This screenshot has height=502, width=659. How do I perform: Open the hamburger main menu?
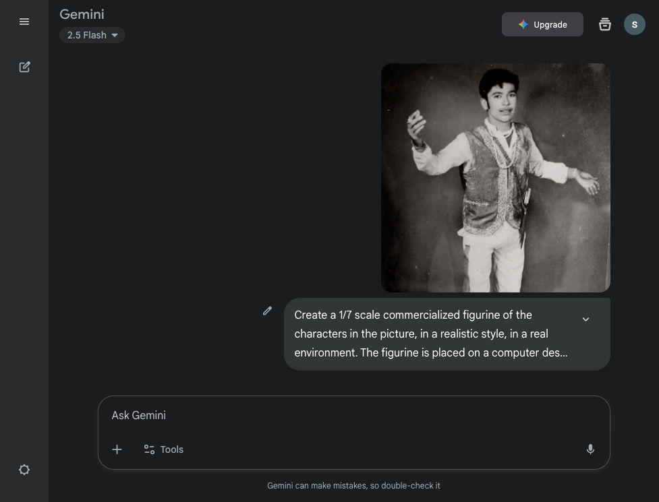coord(24,22)
